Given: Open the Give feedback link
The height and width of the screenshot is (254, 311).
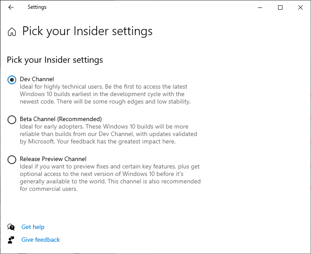Looking at the screenshot, I should pos(40,240).
